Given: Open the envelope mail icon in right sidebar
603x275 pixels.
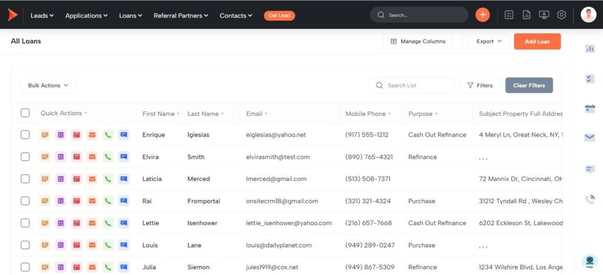Looking at the screenshot, I should tap(589, 137).
